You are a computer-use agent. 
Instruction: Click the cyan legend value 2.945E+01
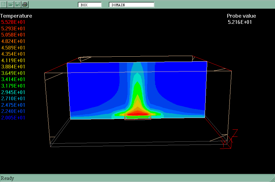[13, 92]
